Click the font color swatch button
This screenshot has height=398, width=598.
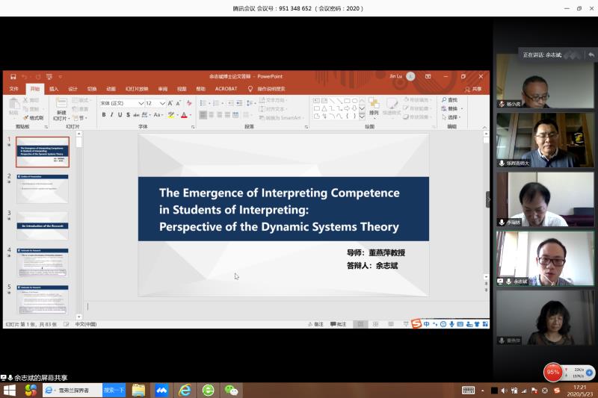point(183,115)
